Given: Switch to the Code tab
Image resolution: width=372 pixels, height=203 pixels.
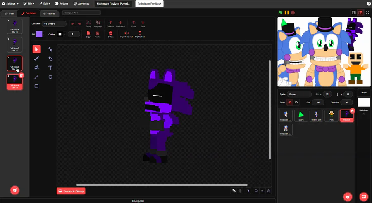Looking at the screenshot, I should coord(10,14).
